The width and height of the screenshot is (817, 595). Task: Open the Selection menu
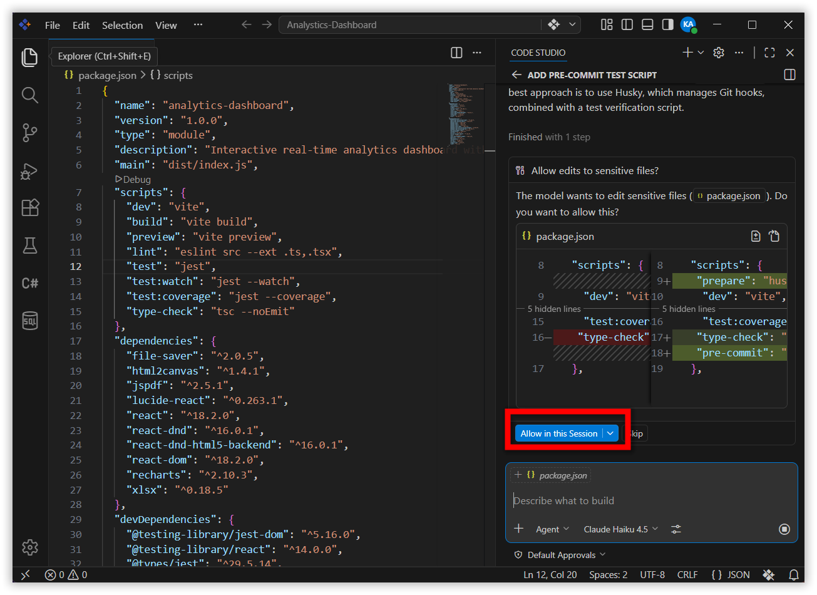[x=123, y=25]
